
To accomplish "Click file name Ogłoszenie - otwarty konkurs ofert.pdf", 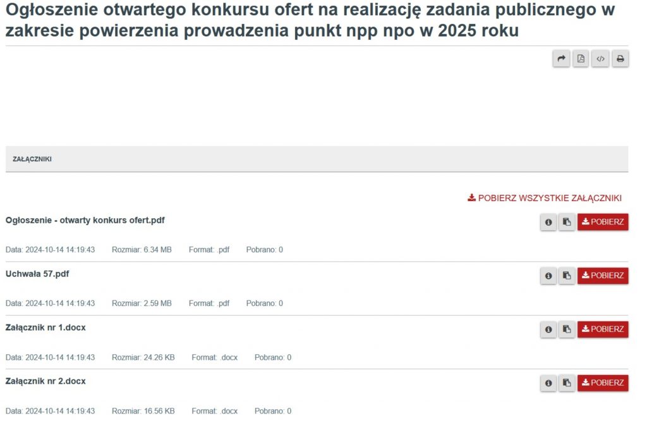I will (85, 221).
